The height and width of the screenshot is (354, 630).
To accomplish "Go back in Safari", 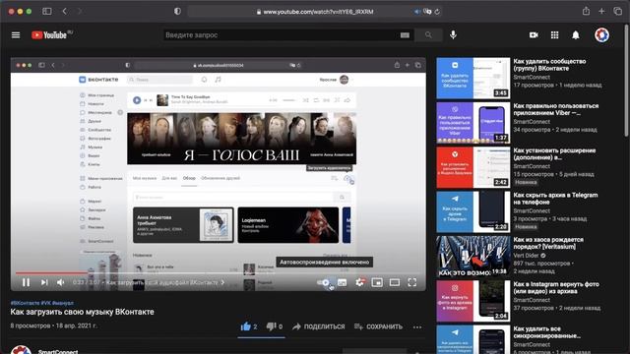I will tap(65, 11).
